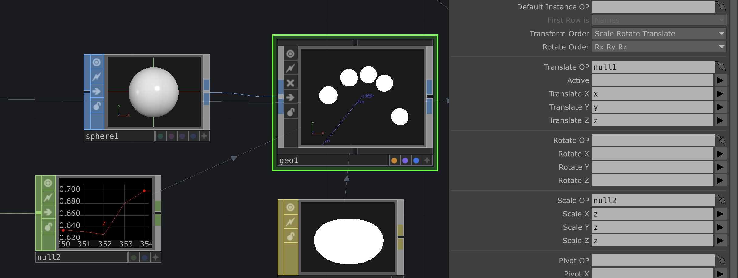Select the yellow node's white ellipse viewer
738x278 pixels.
(348, 237)
